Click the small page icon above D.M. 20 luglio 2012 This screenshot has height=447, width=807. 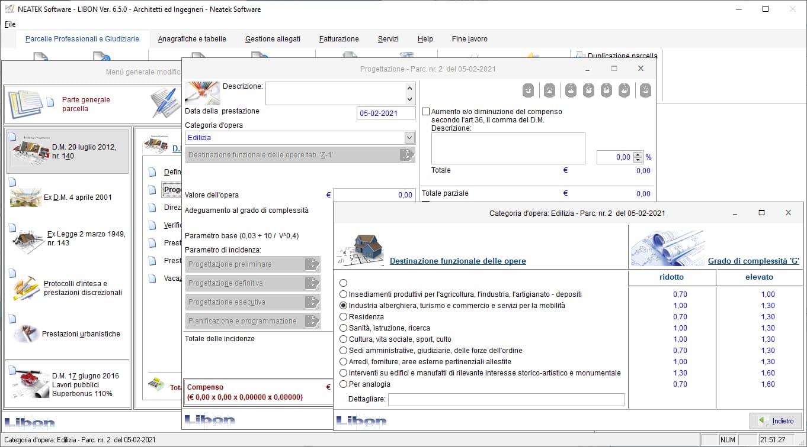coord(12,136)
